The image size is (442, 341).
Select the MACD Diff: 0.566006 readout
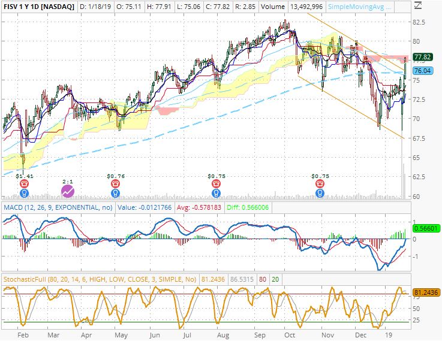click(x=248, y=207)
